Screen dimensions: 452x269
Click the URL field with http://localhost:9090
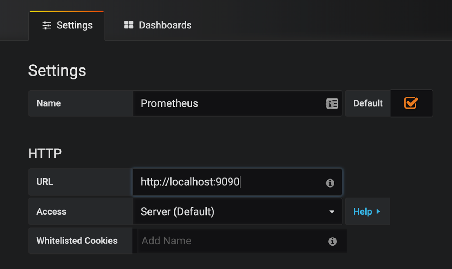coord(237,182)
